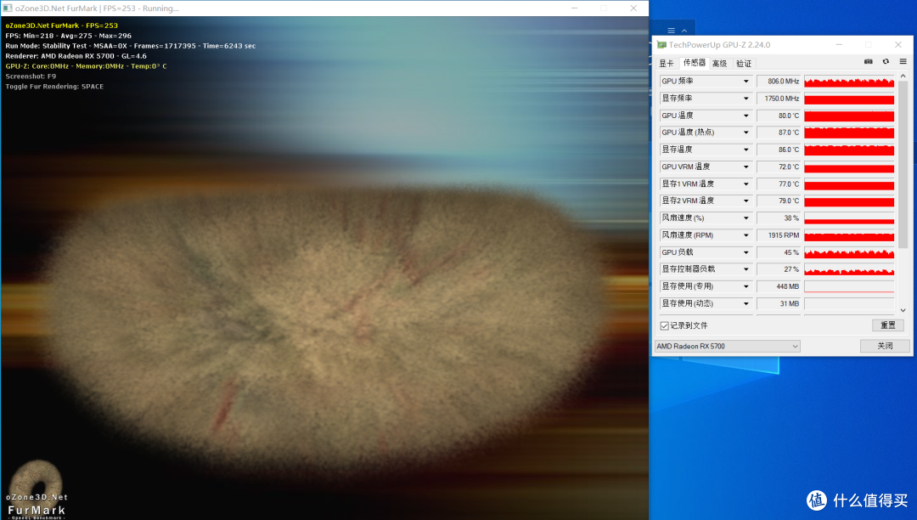The height and width of the screenshot is (520, 917).
Task: Click the Renderer: AMD Radeon RX 5700 line
Action: pos(76,56)
